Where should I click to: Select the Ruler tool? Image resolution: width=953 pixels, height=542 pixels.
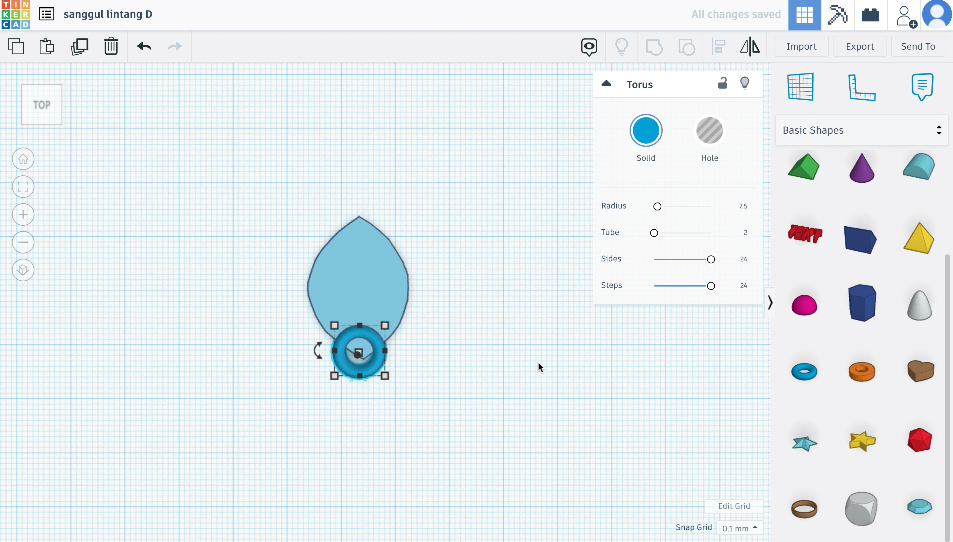(862, 87)
